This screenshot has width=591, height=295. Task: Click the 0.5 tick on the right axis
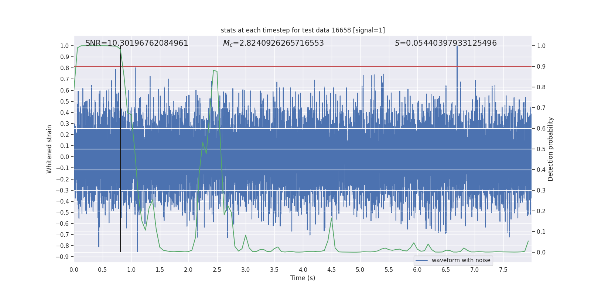click(x=541, y=149)
